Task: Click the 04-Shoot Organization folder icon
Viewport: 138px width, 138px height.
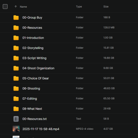Action: (16, 68)
